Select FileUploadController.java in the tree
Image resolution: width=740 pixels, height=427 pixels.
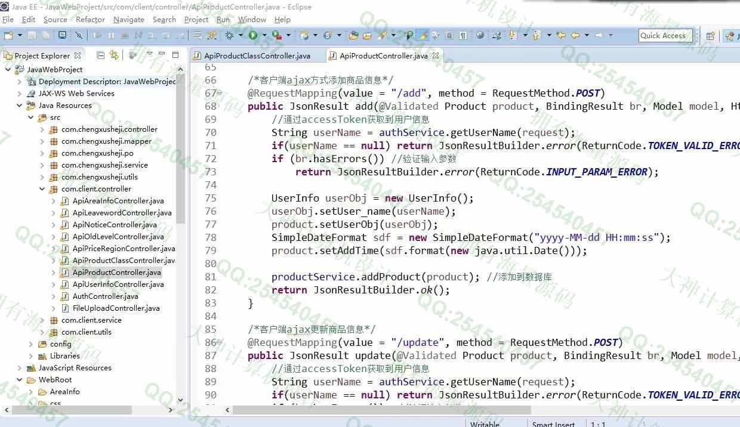(116, 308)
